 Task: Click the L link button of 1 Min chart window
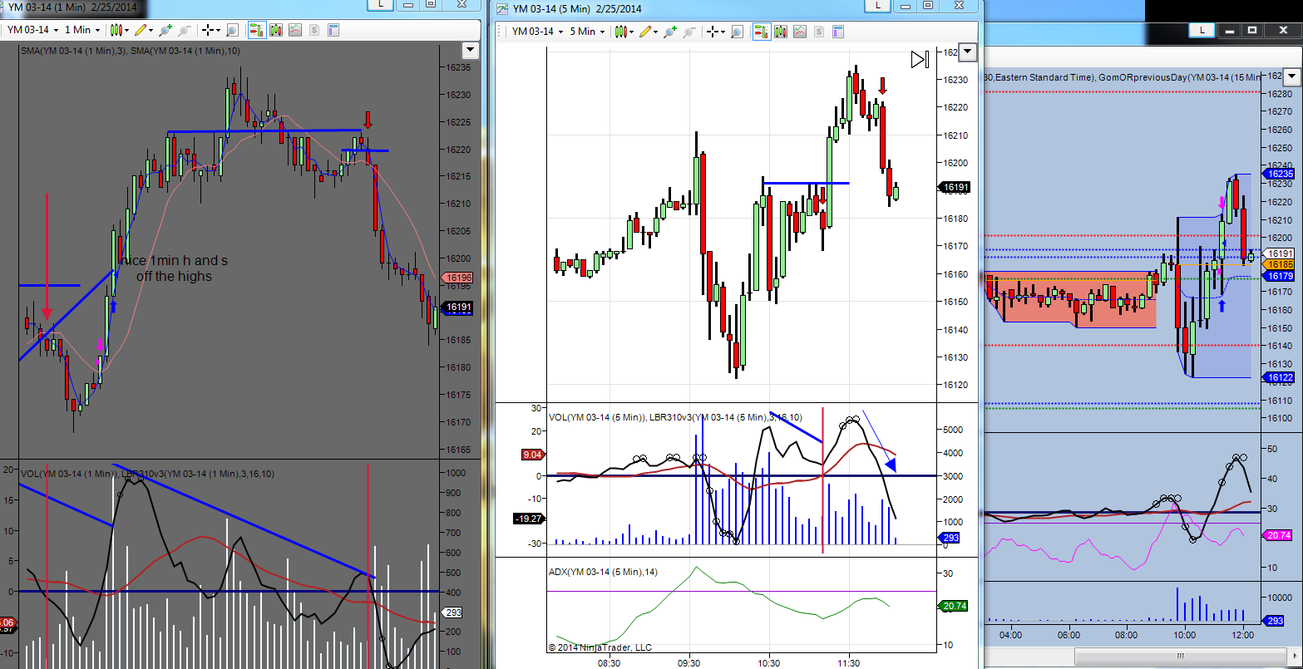tap(381, 4)
